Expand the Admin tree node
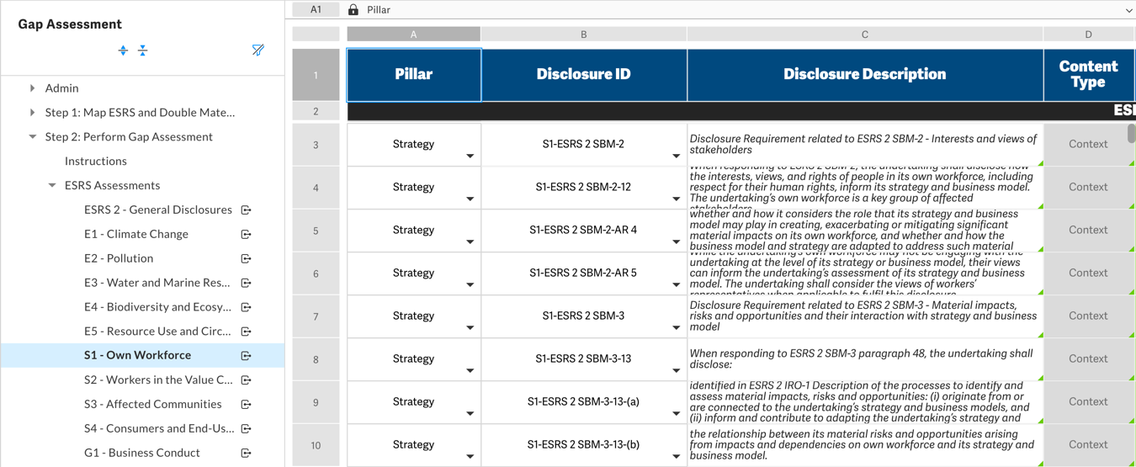This screenshot has height=467, width=1136. click(32, 88)
